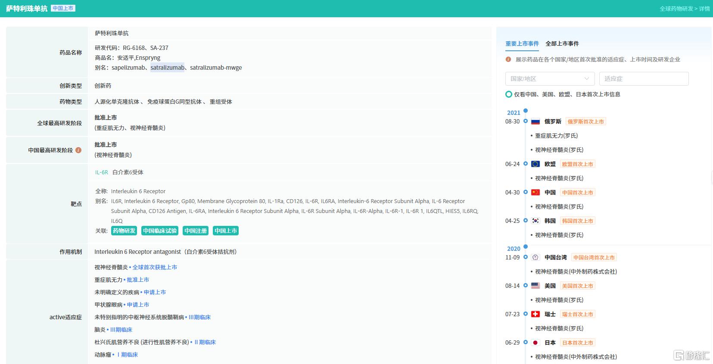Click the 药物研发 tag button

pos(124,231)
